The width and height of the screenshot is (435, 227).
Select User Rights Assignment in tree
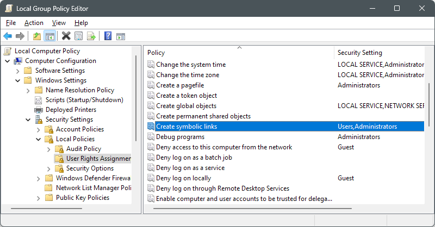98,159
